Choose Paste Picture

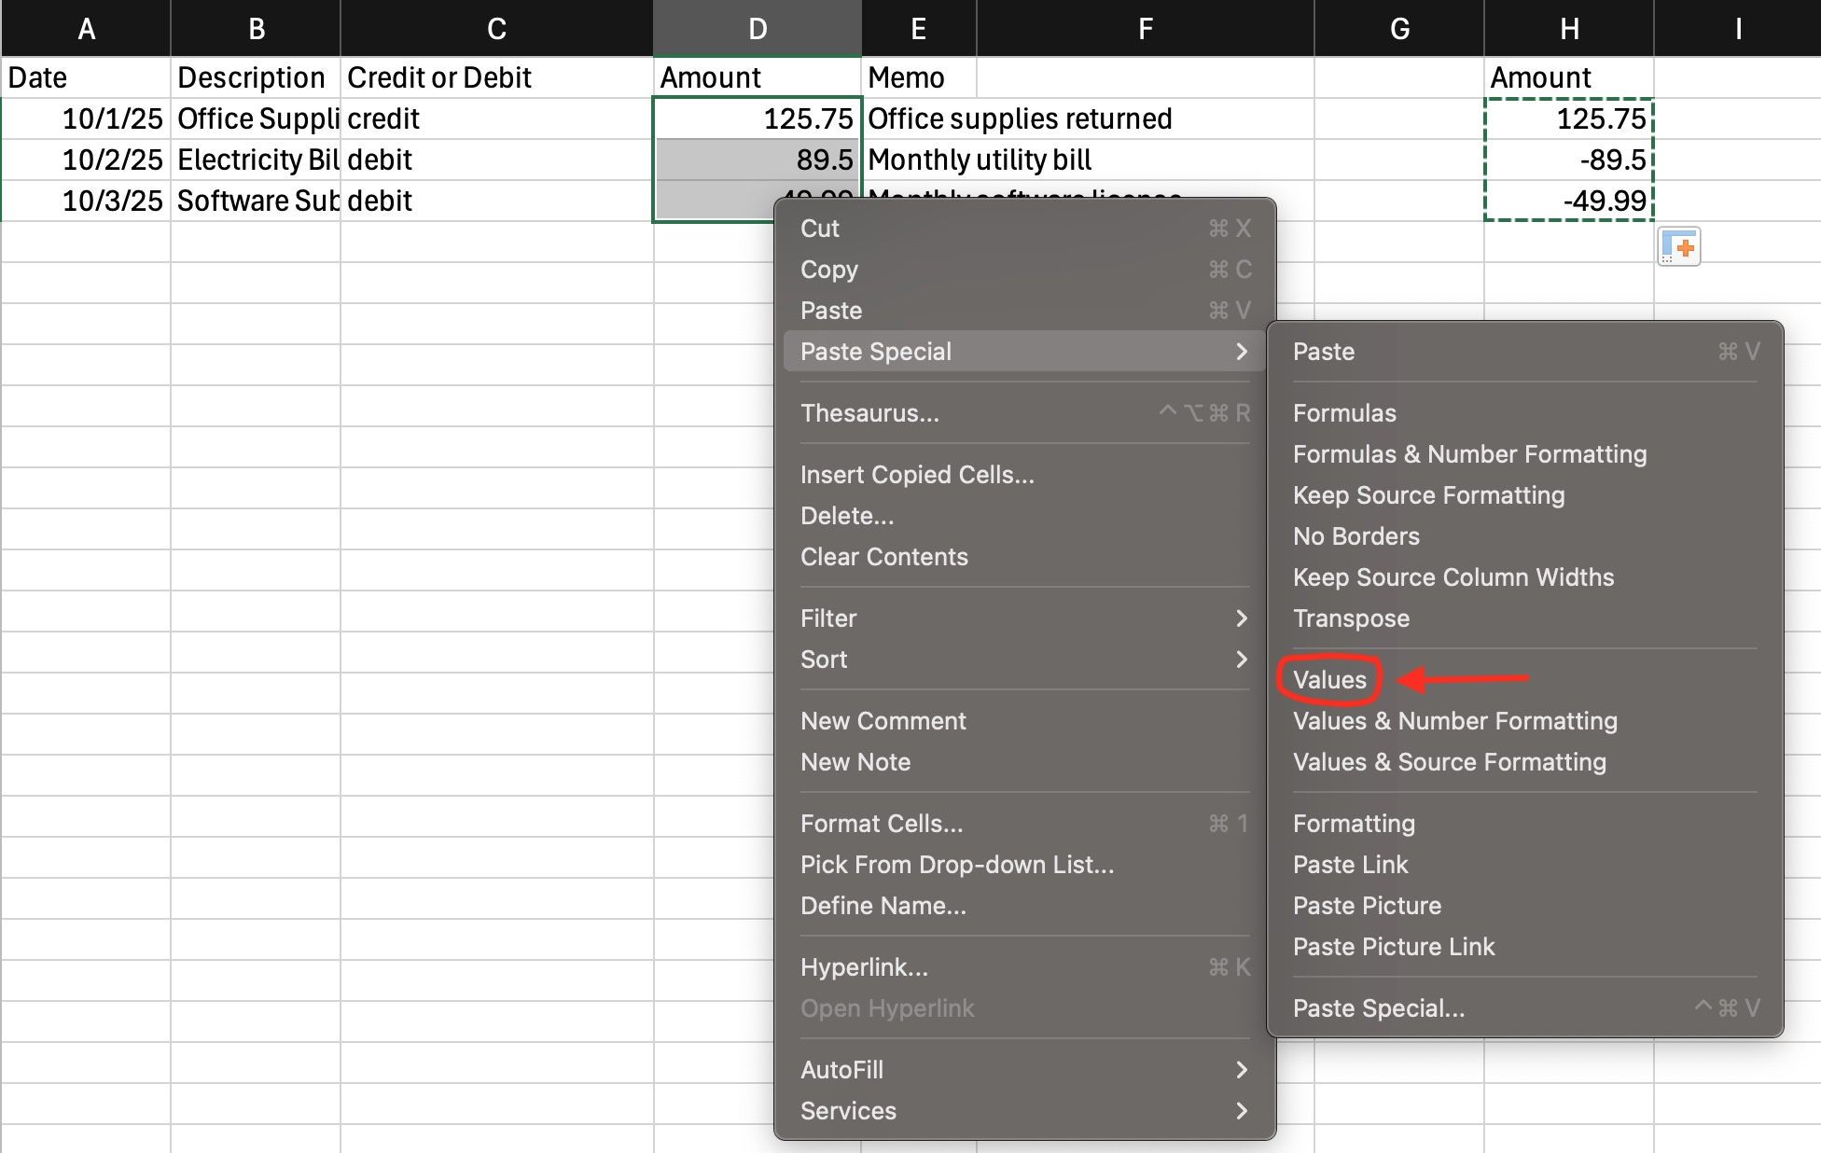1525,906
